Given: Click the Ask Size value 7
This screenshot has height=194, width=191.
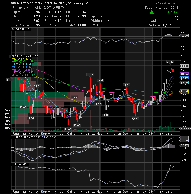Looking at the screenshot, I should pyautogui.click(x=60, y=16).
